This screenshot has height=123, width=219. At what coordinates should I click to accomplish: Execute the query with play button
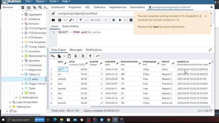120,20
